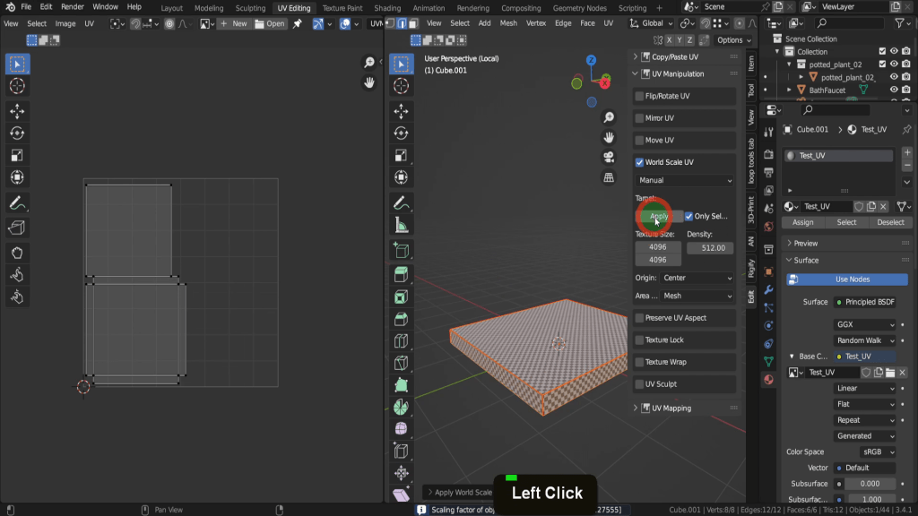Select the Grab sculpt tool in UV editor
918x516 pixels.
point(17,253)
